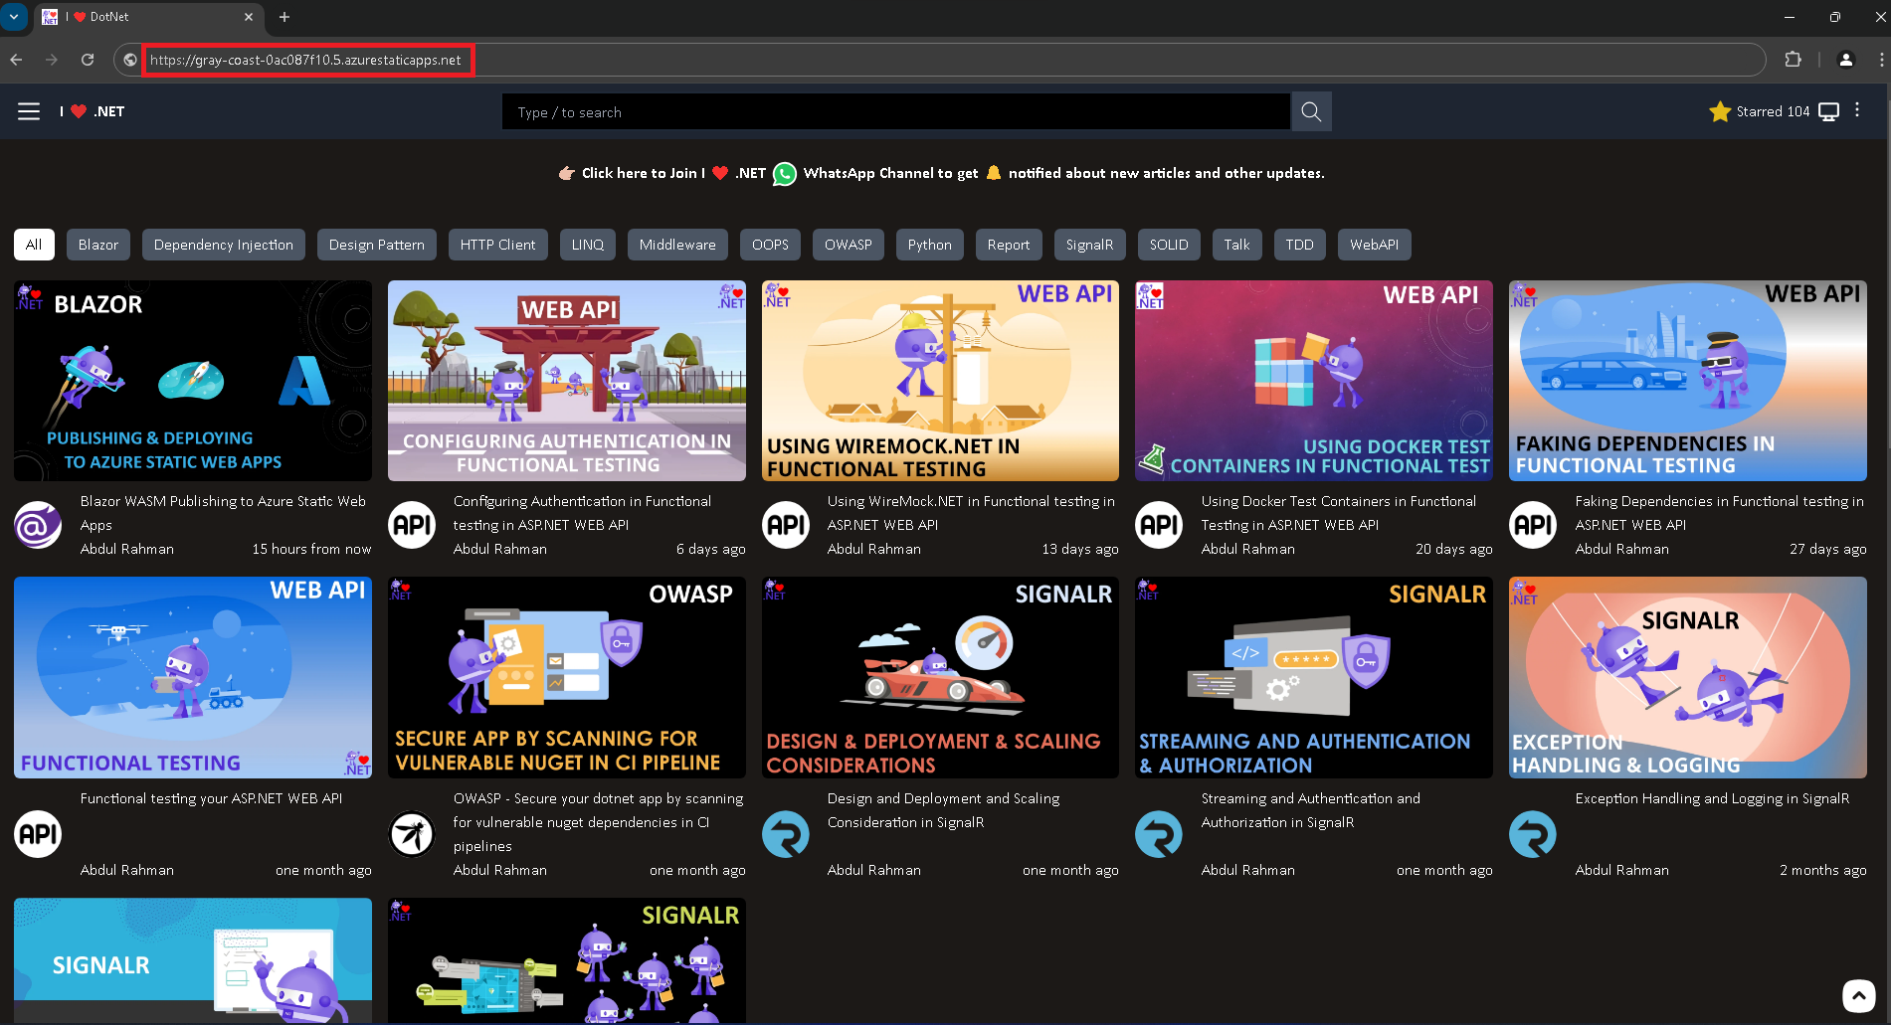Select the All filter chip

pyautogui.click(x=34, y=245)
